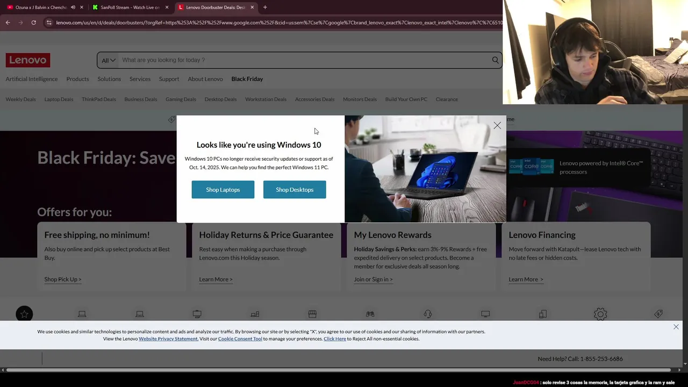The width and height of the screenshot is (688, 387).
Task: Open the All category dropdown in search
Action: coord(108,60)
